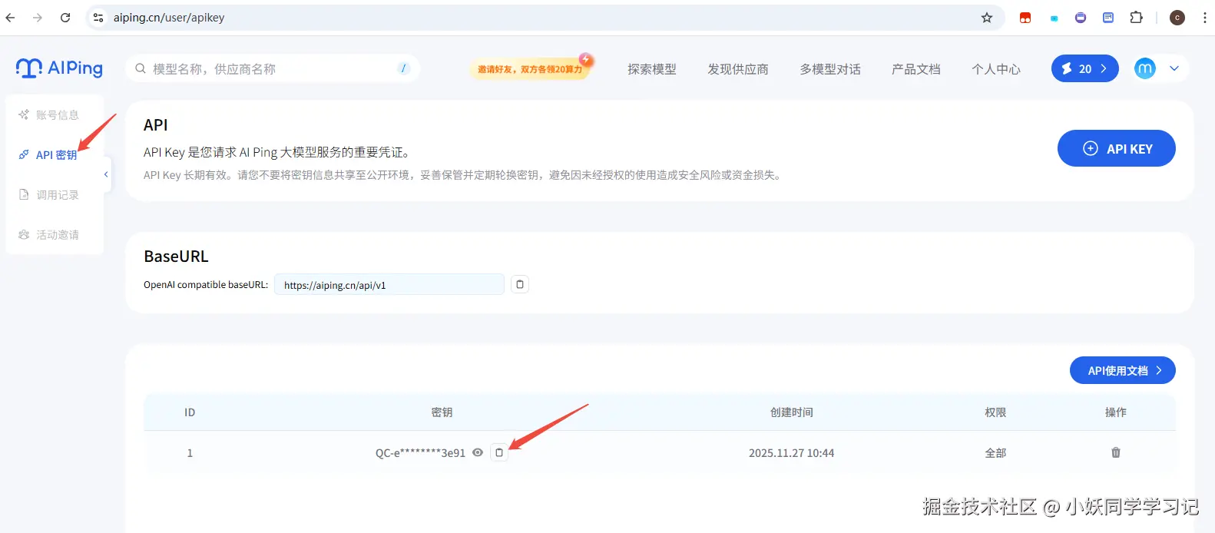Click the 全部 permission cell

[x=995, y=453]
